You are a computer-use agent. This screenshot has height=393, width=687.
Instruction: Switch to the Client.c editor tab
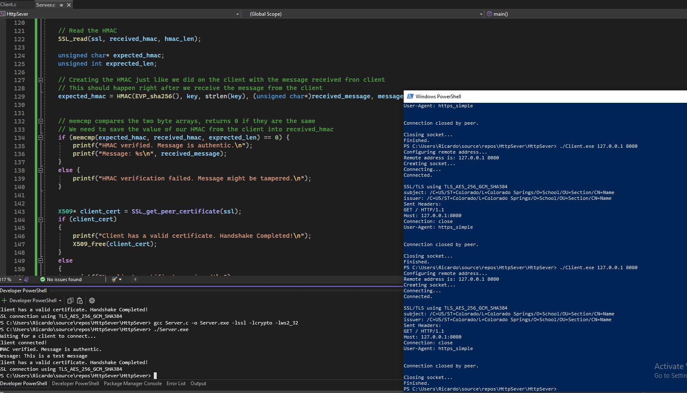[8, 5]
